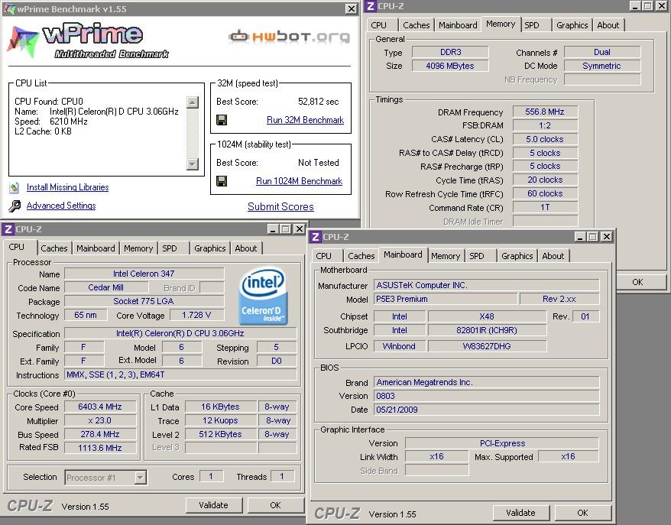Click the down arrow of the CPU List scrollbar
This screenshot has height=525, width=671.
click(193, 164)
